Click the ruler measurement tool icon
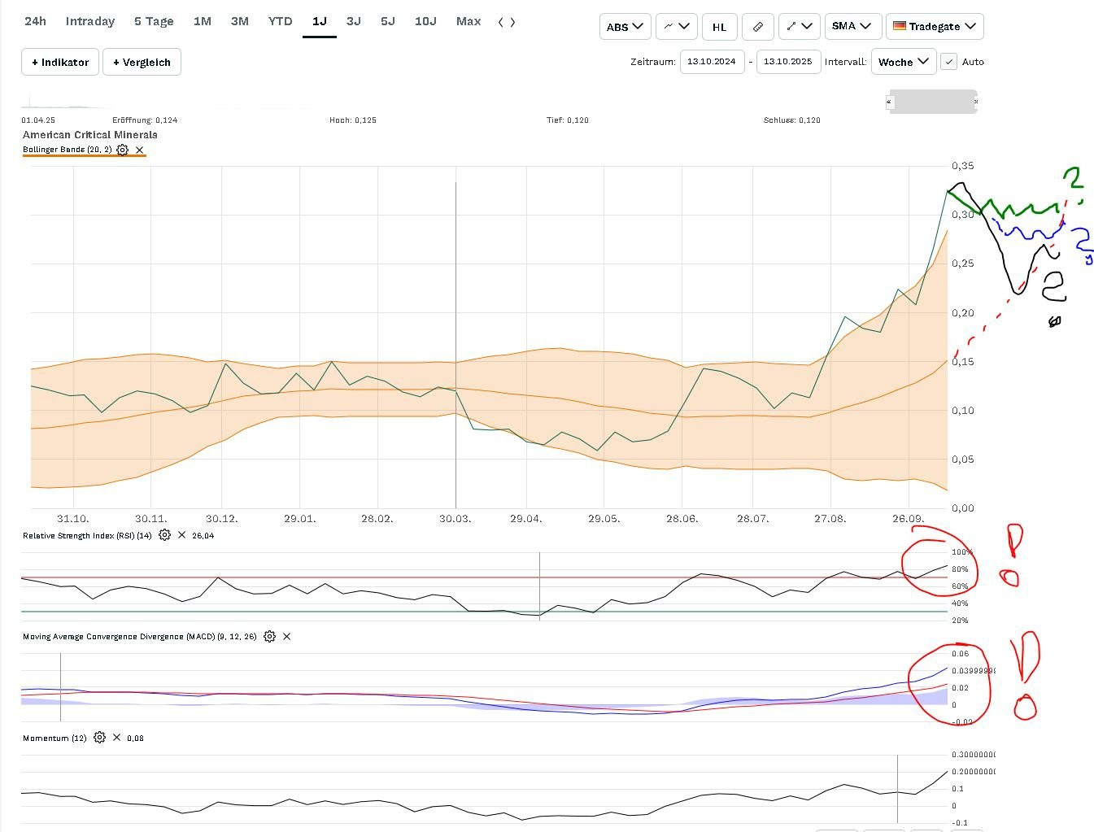This screenshot has width=1094, height=832. click(x=757, y=27)
